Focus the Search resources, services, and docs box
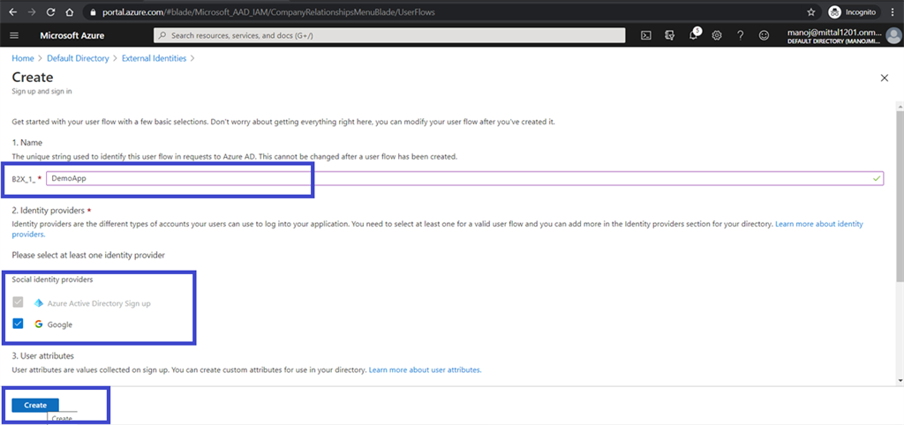The image size is (904, 425). (389, 35)
